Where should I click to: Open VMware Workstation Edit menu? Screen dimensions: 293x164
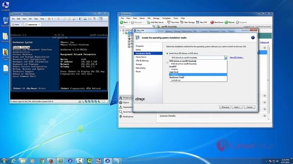tap(18, 19)
